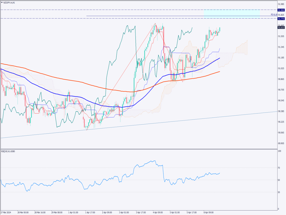Click the 91.985 price axis label
This screenshot has height=215, width=286.
(x=281, y=4)
